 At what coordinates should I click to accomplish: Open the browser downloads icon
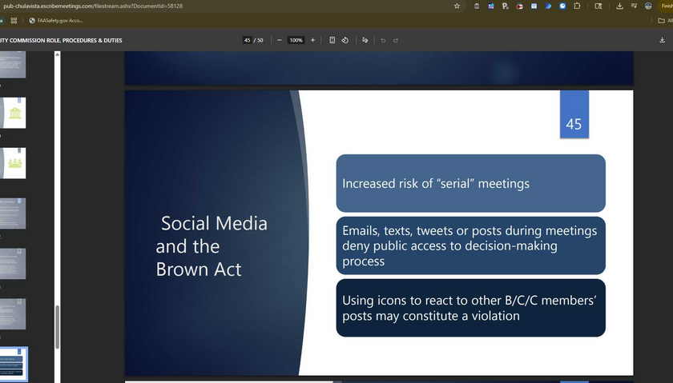619,6
